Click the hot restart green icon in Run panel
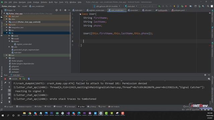This screenshot has height=120, width=214. tap(24, 79)
